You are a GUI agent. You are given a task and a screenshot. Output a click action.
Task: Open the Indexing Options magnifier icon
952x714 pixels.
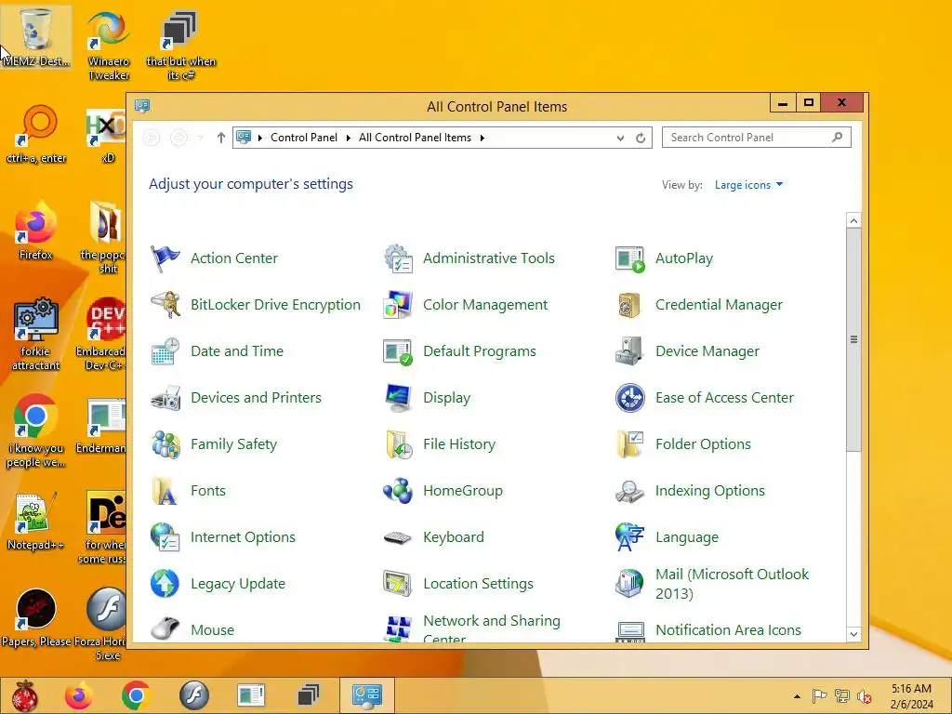(630, 491)
